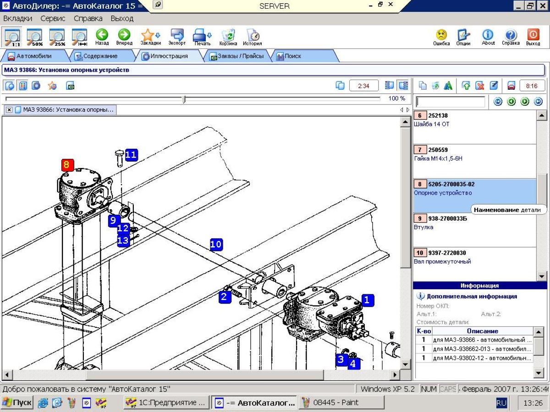Screen dimensions: 550x412
Task: Click the Печать printer icon
Action: coord(202,37)
